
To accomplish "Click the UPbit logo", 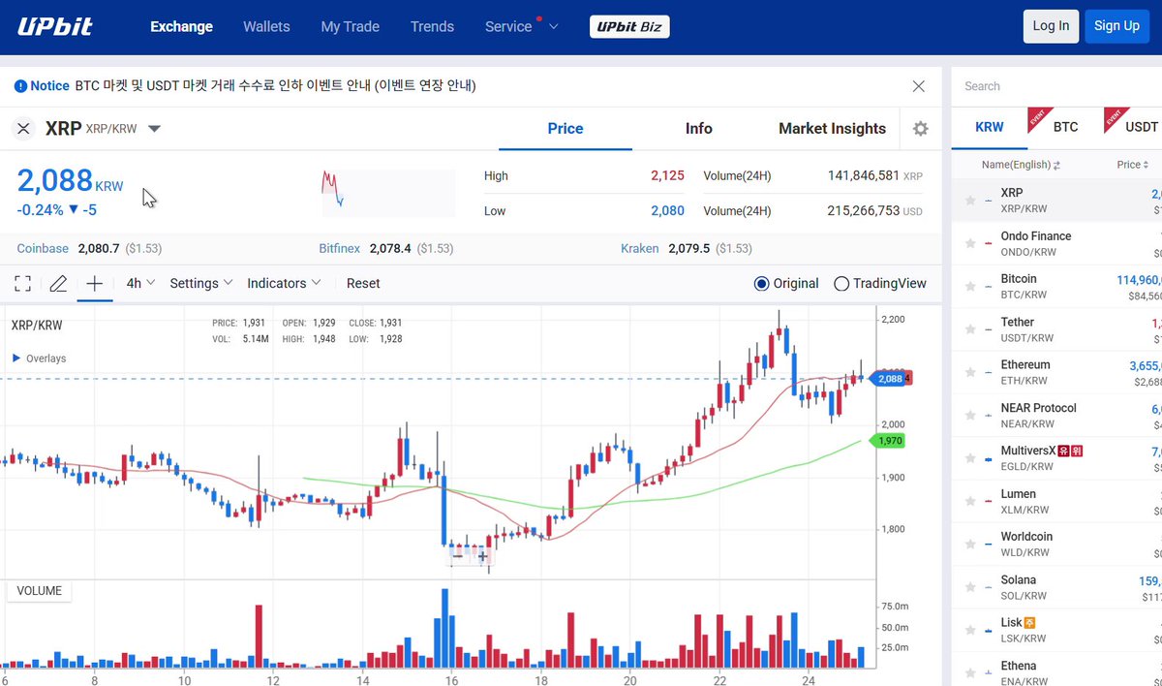I will [55, 26].
